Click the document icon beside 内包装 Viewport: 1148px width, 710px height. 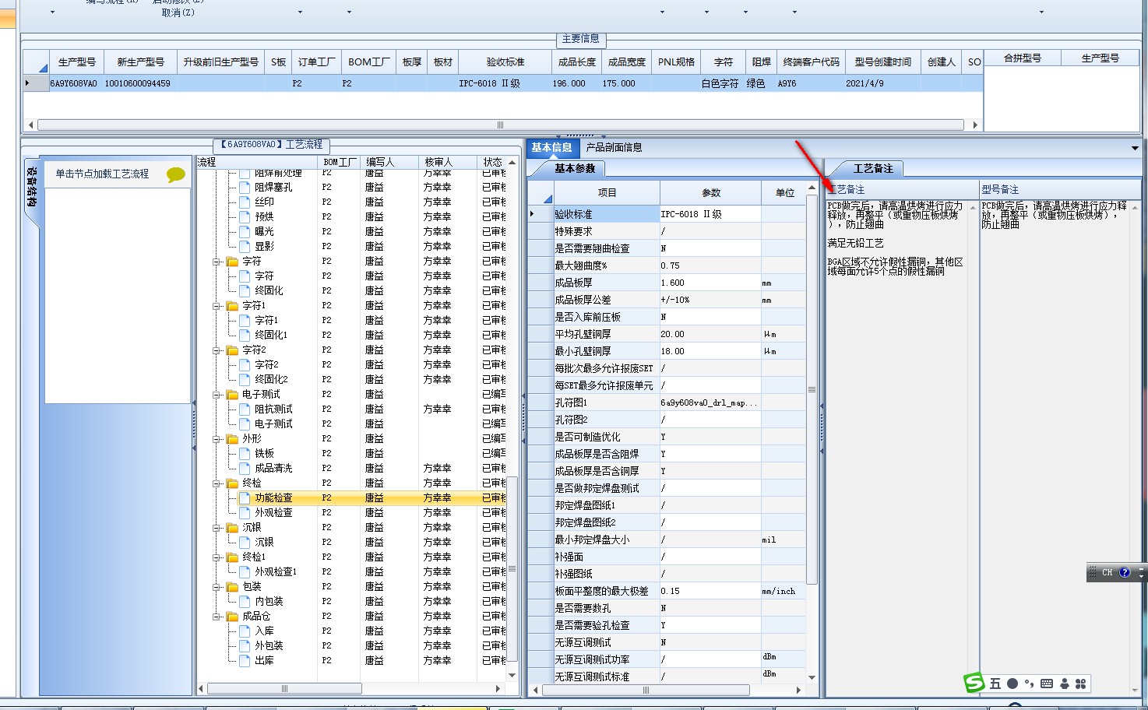pos(245,601)
